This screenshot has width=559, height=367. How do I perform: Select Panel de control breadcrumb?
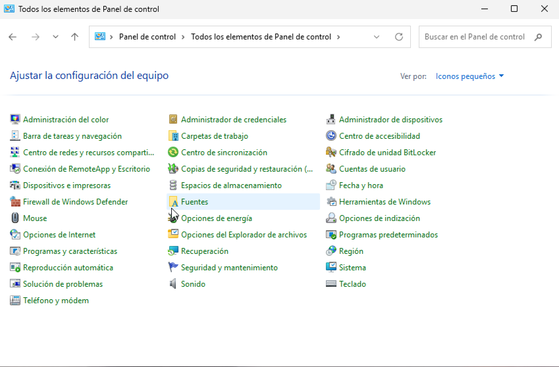click(x=147, y=37)
